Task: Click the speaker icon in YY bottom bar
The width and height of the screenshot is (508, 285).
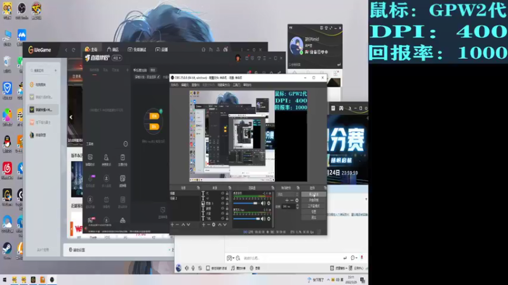Action: [x=187, y=268]
